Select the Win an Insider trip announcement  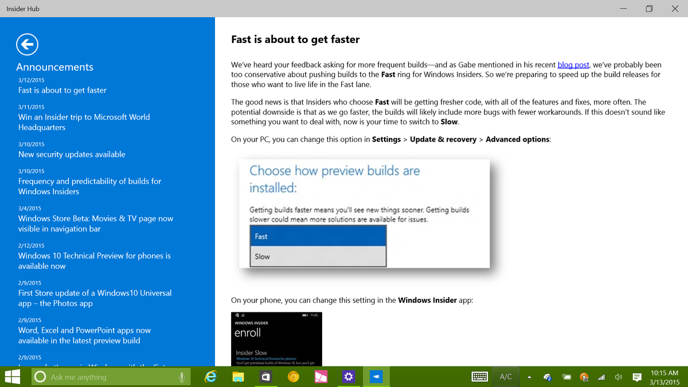(x=84, y=122)
